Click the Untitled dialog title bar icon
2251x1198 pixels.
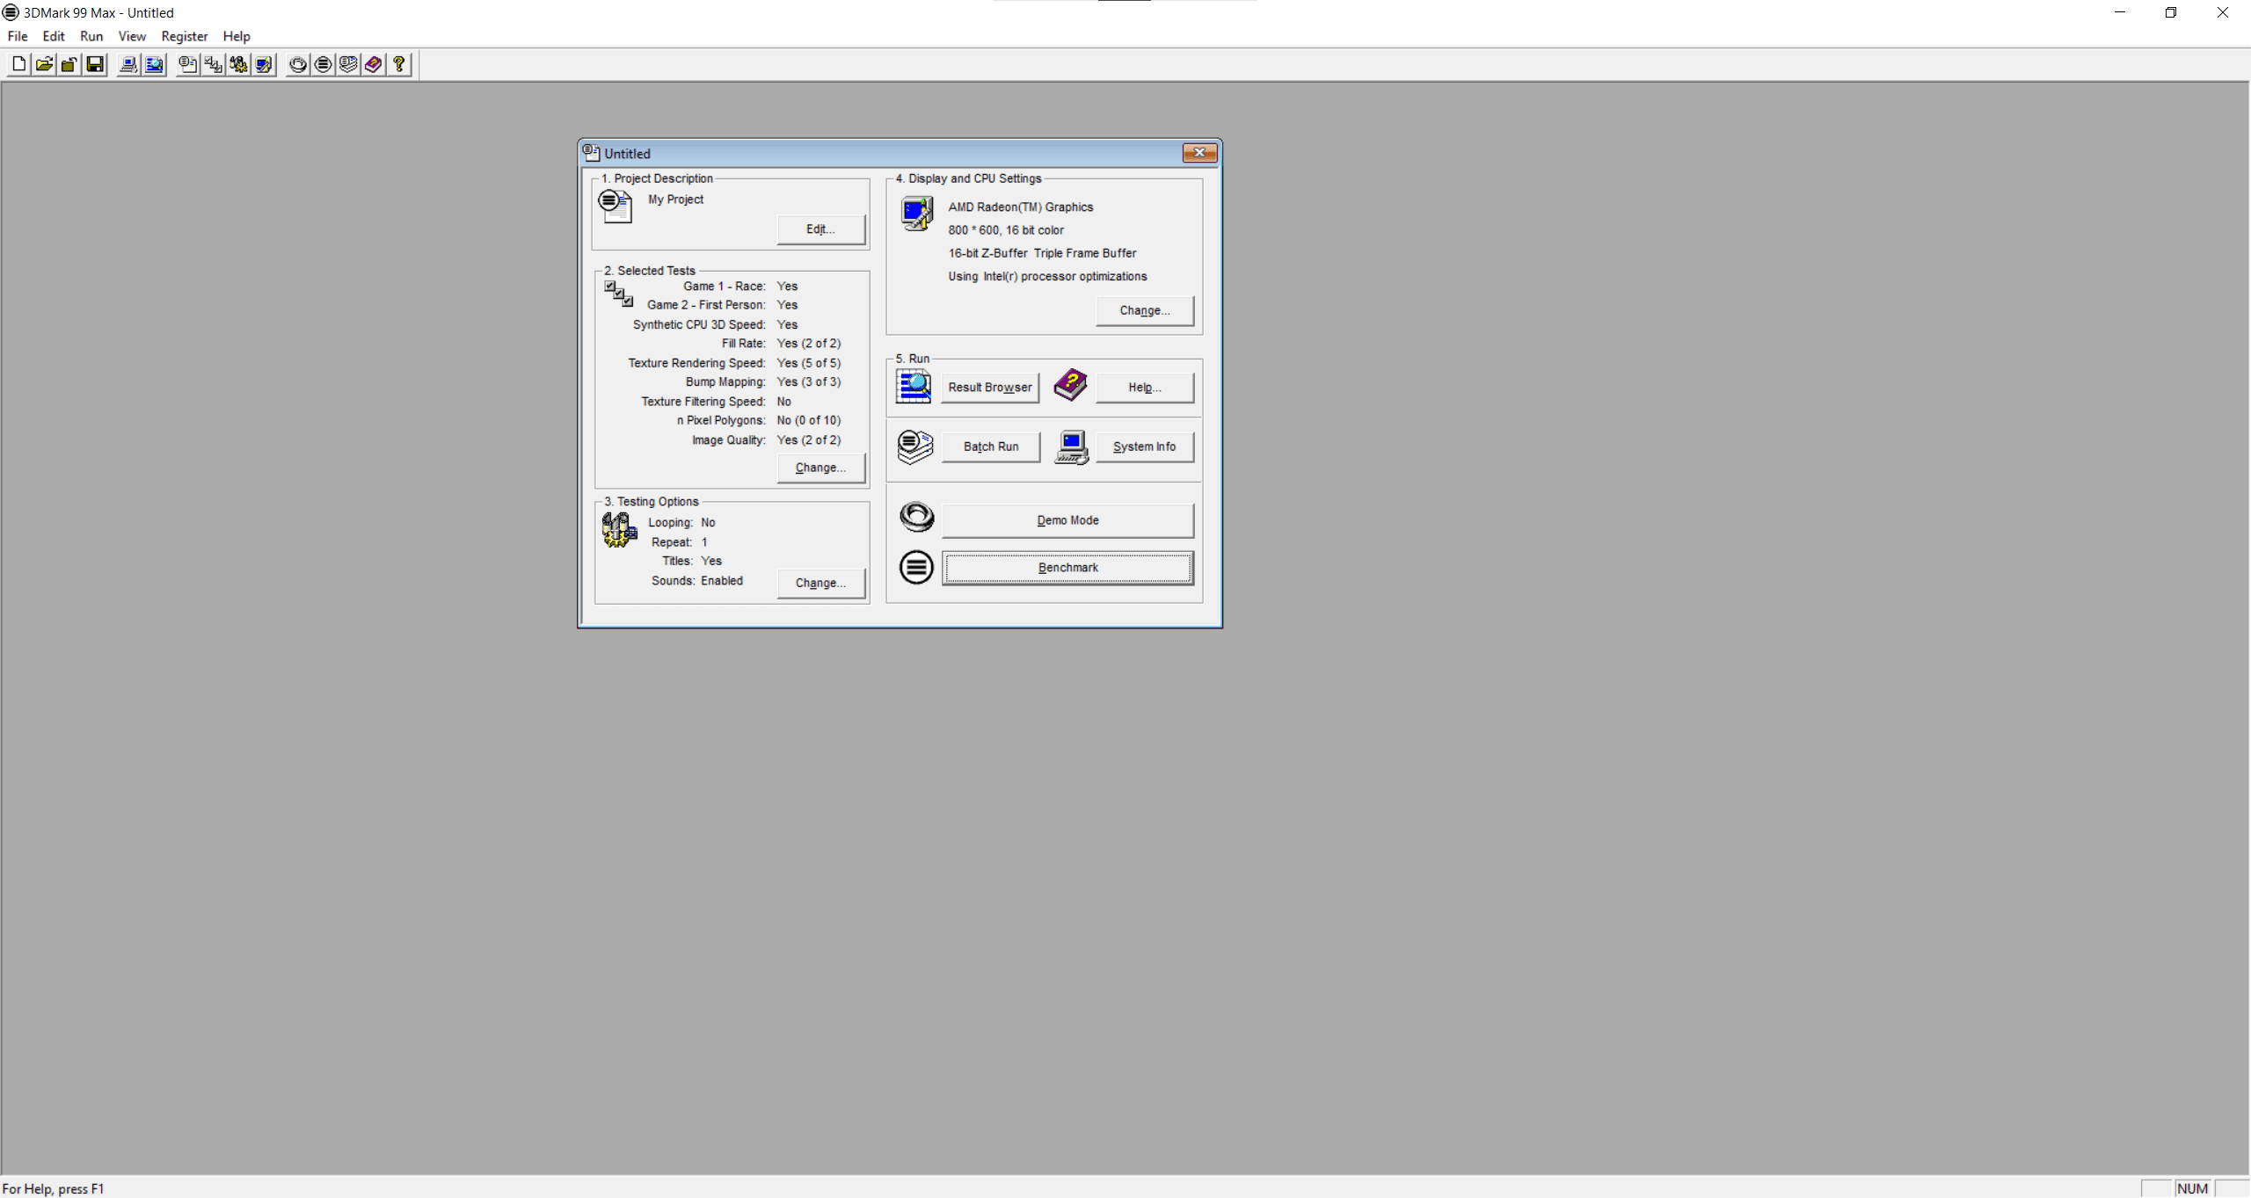(592, 153)
